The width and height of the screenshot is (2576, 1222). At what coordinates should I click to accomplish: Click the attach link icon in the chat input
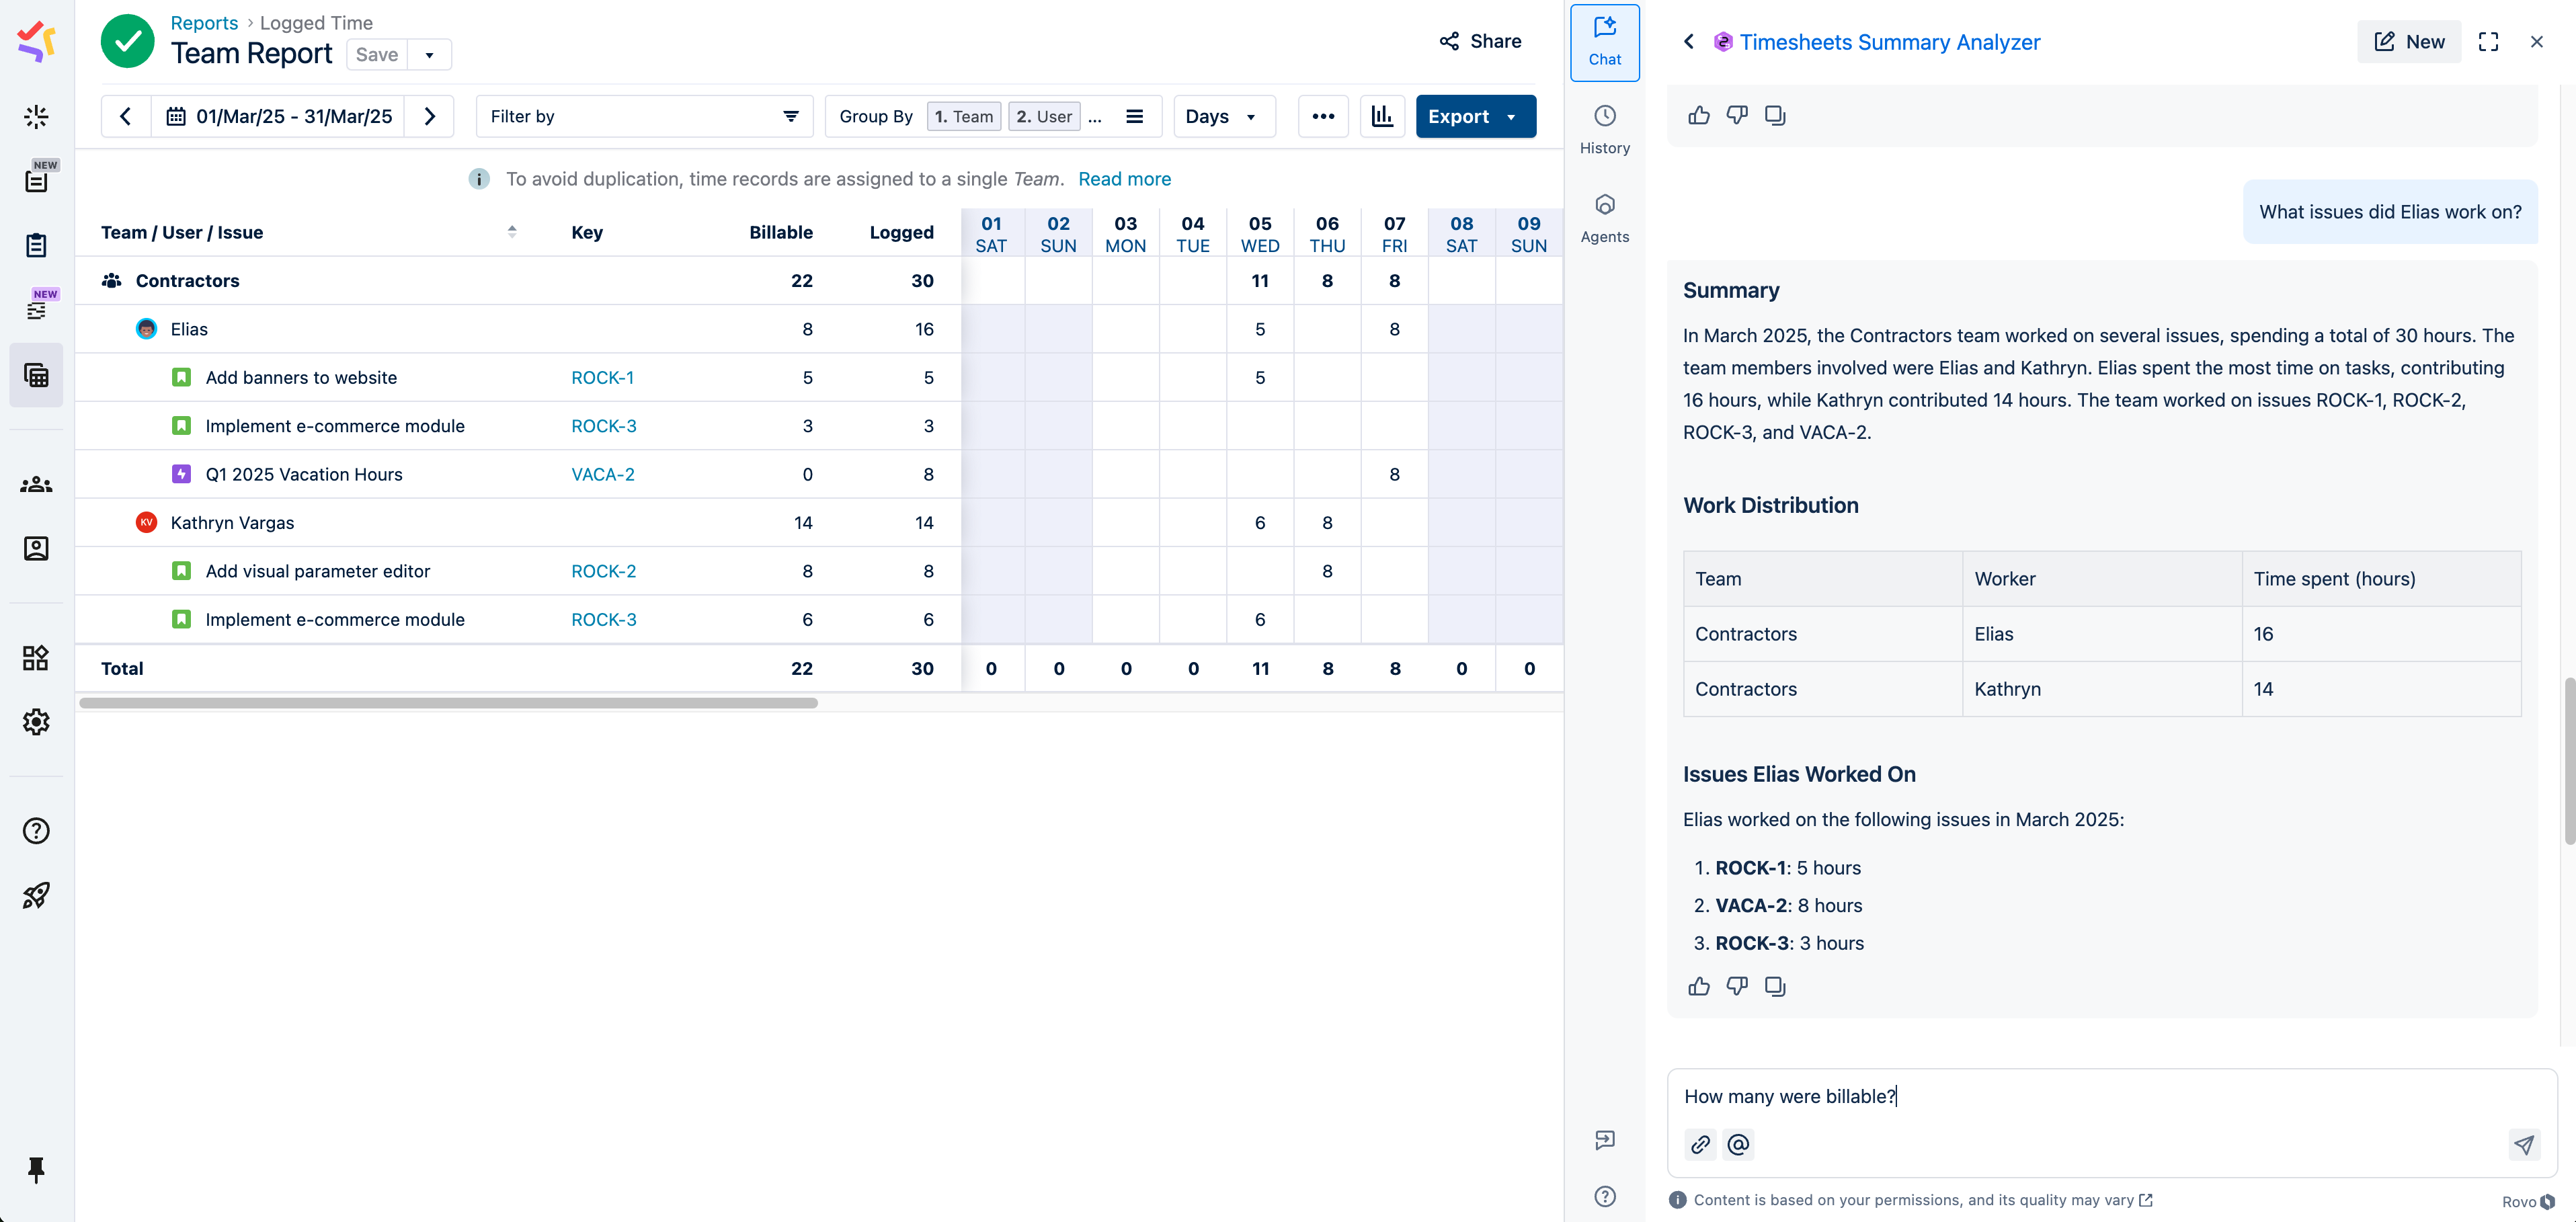click(x=1700, y=1144)
